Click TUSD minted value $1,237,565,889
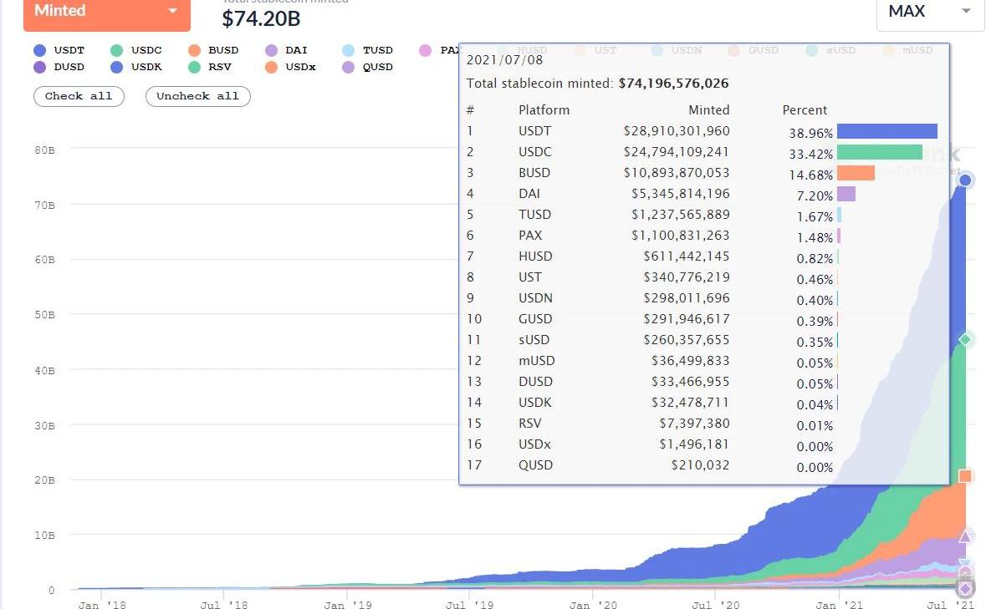The image size is (986, 609). click(681, 215)
